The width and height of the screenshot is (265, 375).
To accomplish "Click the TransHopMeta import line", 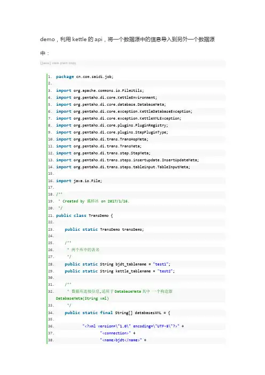I will 102,139.
